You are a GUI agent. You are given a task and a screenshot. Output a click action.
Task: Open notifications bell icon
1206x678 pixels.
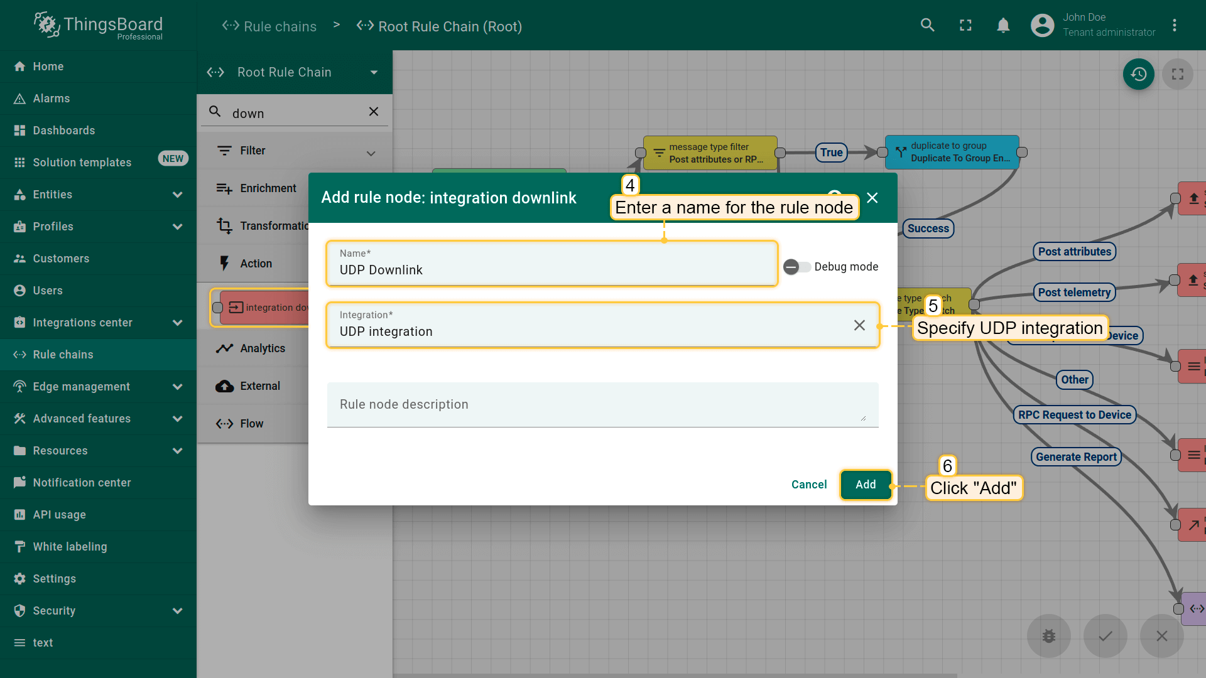click(x=1003, y=25)
